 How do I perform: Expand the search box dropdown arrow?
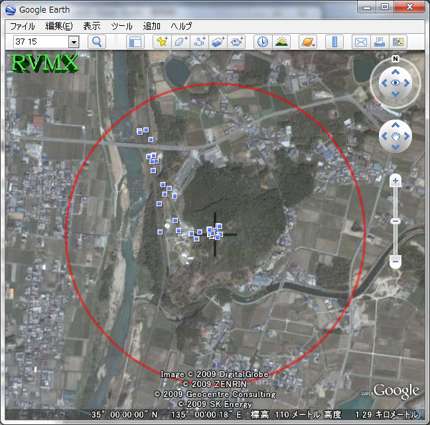pos(73,42)
